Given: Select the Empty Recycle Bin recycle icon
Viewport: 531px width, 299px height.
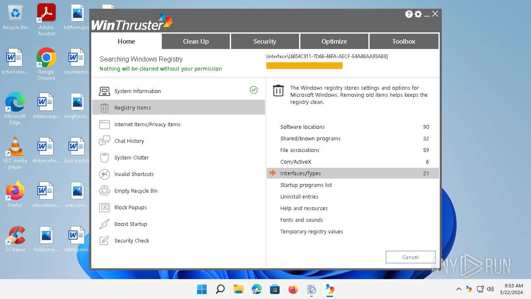Looking at the screenshot, I should (105, 191).
